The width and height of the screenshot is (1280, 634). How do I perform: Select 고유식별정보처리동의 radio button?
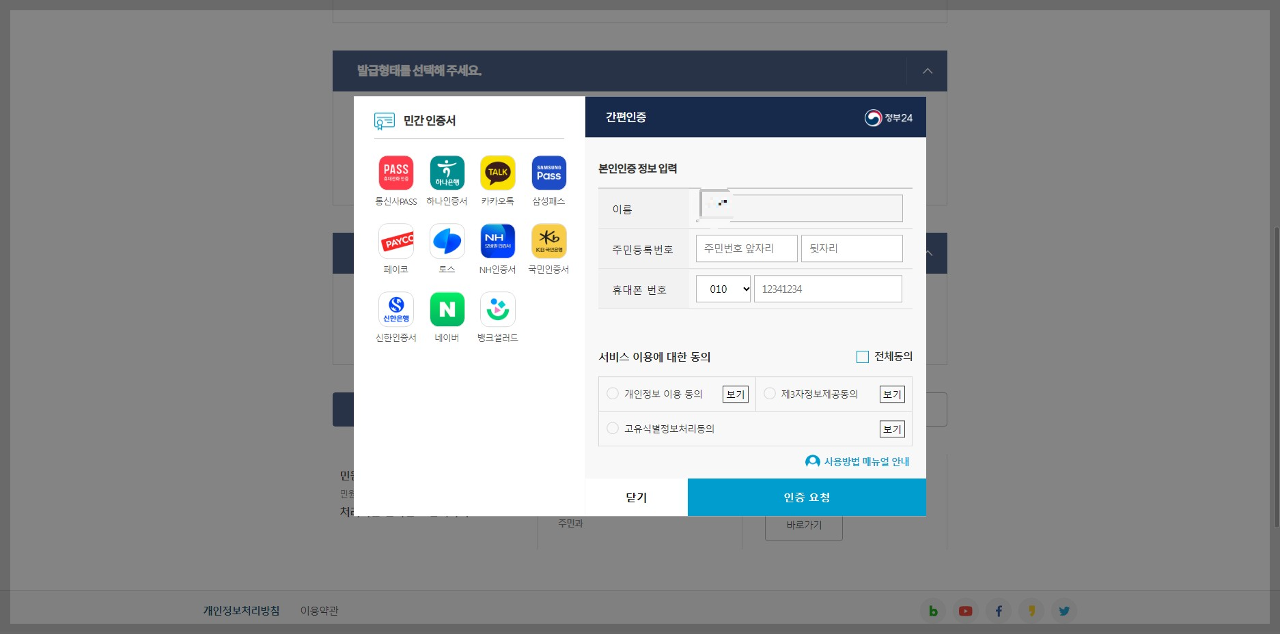pos(613,428)
